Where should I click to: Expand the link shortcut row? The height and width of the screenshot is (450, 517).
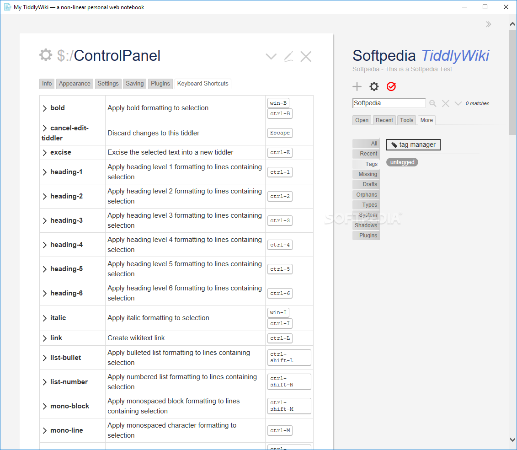click(x=45, y=338)
